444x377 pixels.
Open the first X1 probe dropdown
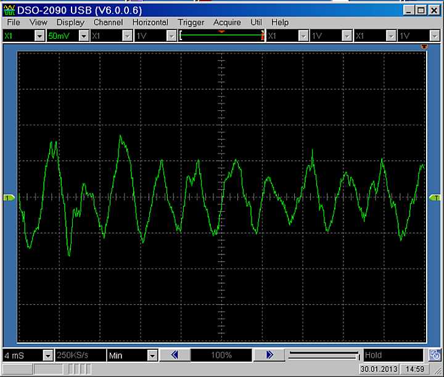pyautogui.click(x=39, y=36)
